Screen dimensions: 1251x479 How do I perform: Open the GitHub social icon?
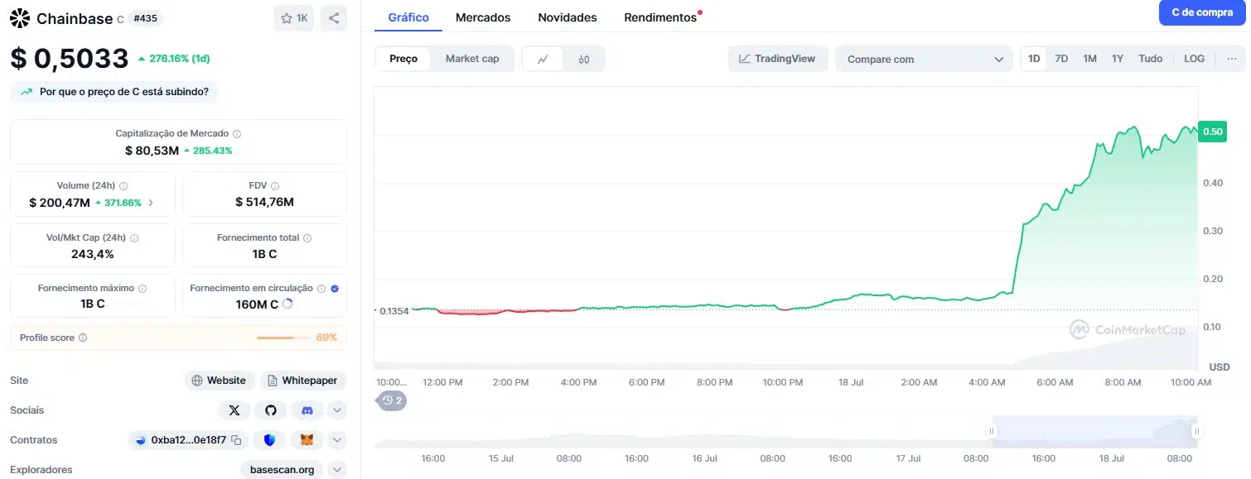(x=271, y=410)
